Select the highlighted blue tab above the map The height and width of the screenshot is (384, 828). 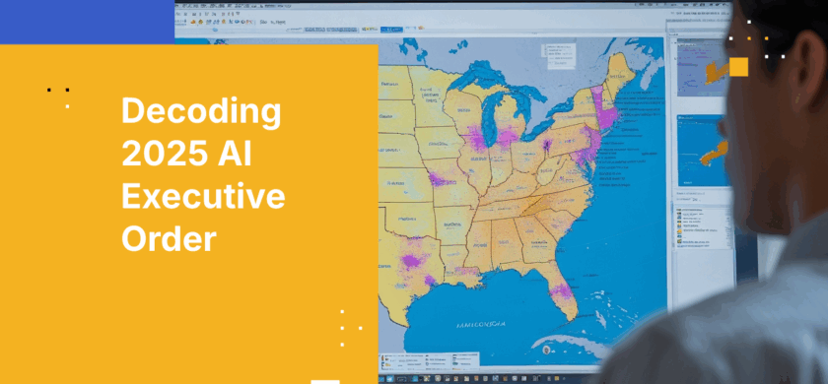click(391, 30)
